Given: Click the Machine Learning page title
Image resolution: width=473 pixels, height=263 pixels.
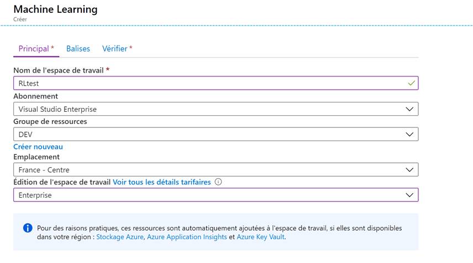Looking at the screenshot, I should pos(55,9).
